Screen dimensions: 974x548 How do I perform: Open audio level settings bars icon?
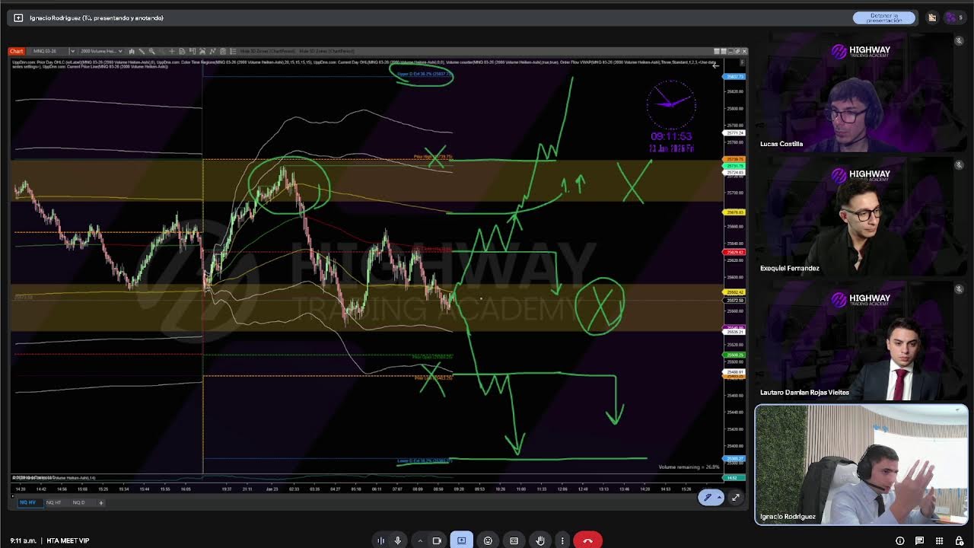click(380, 540)
